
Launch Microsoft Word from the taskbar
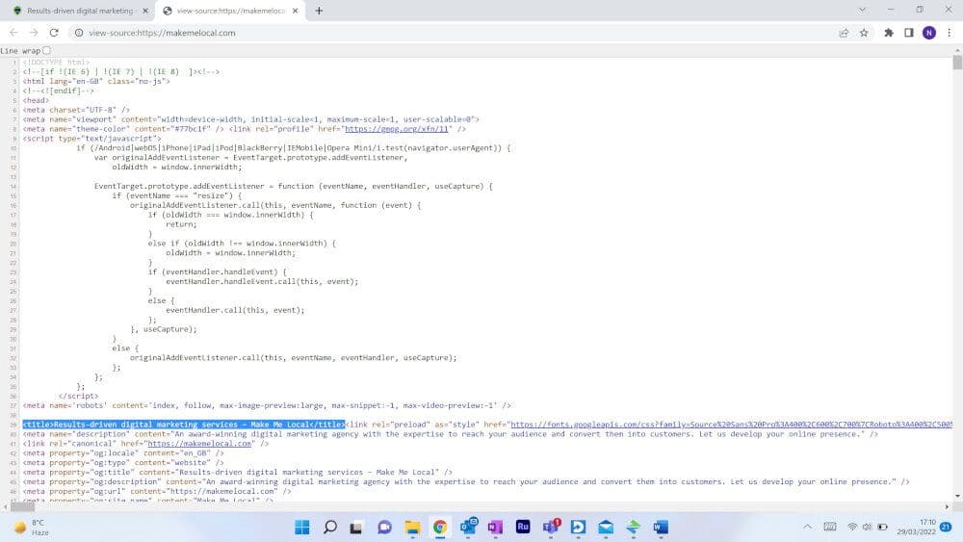click(661, 527)
